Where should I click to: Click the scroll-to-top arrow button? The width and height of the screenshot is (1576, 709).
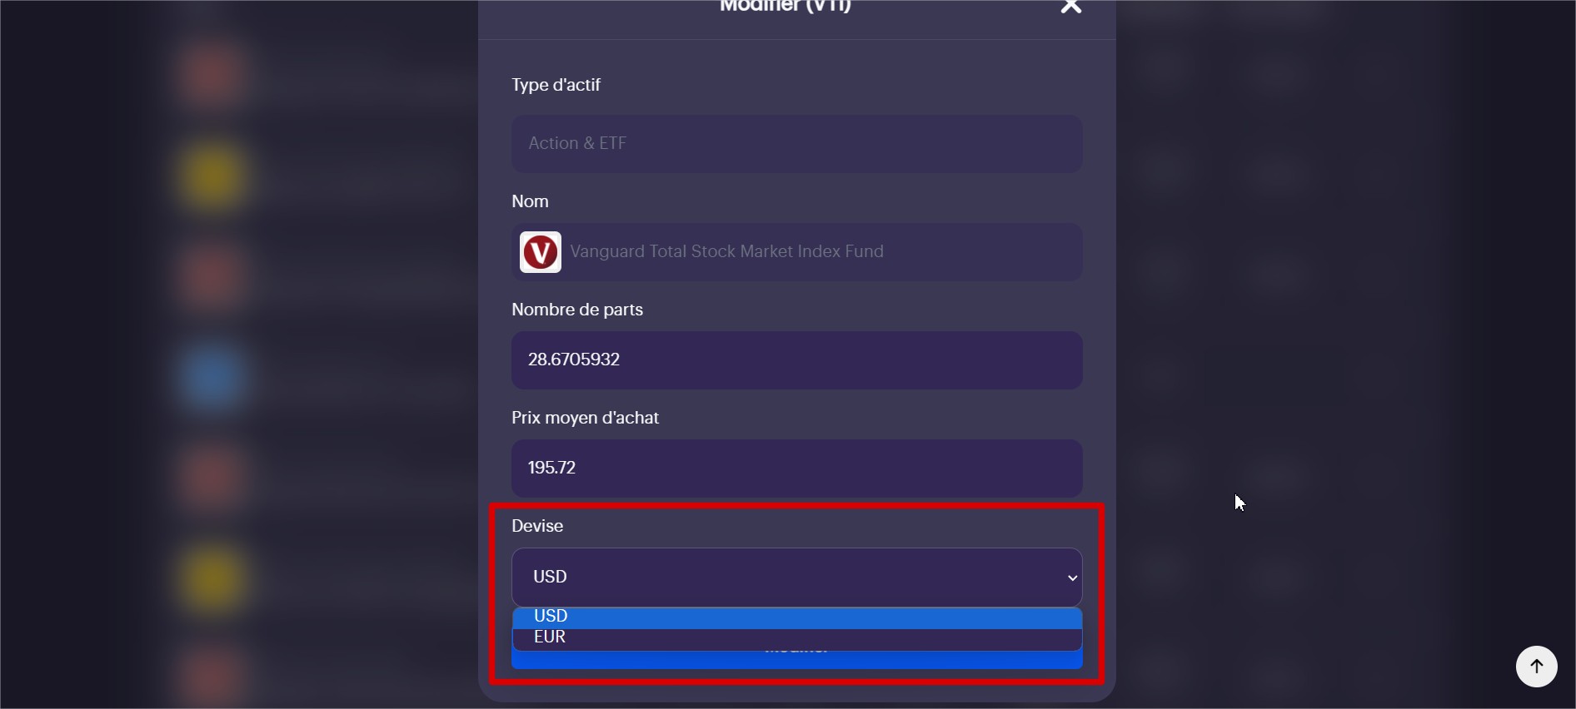click(x=1536, y=667)
